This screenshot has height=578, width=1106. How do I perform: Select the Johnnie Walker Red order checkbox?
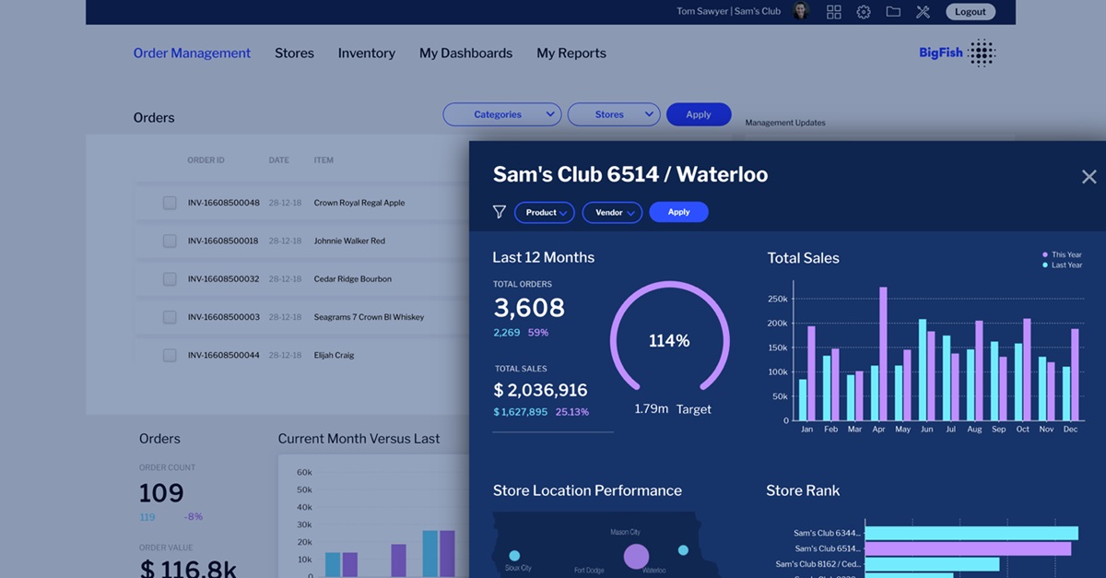[x=170, y=241]
